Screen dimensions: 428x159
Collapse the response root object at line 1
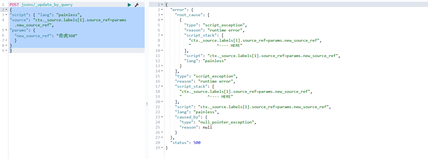162,5
